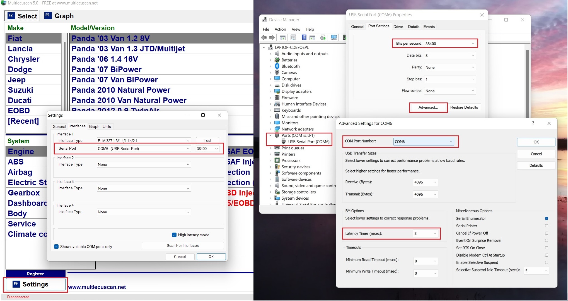The height and width of the screenshot is (301, 568).
Task: Click the Back arrow in Device Manager
Action: [x=264, y=37]
